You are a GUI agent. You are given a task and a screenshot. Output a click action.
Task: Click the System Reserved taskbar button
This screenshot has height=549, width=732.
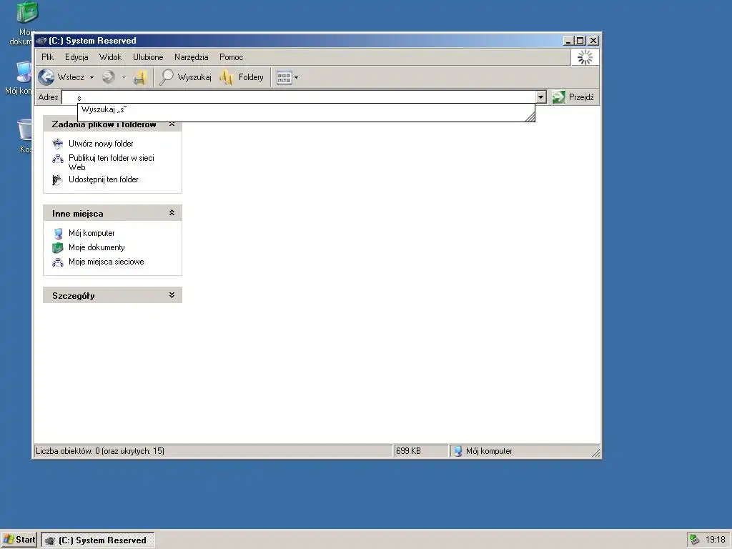click(x=98, y=540)
